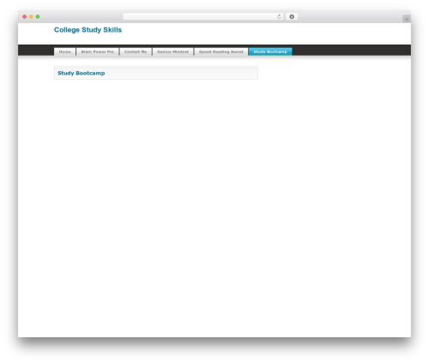Reload the page with the refresh icon
Screen dimensions: 429x363
click(279, 16)
